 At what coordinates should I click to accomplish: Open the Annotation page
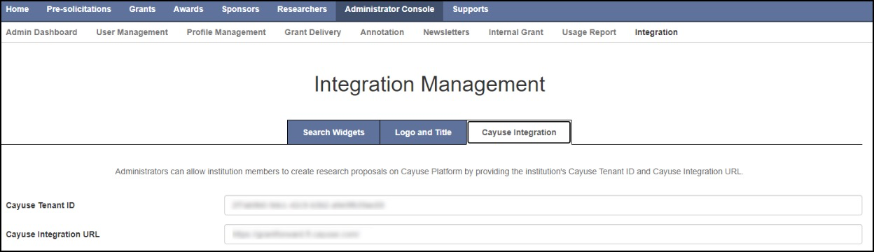[x=382, y=32]
